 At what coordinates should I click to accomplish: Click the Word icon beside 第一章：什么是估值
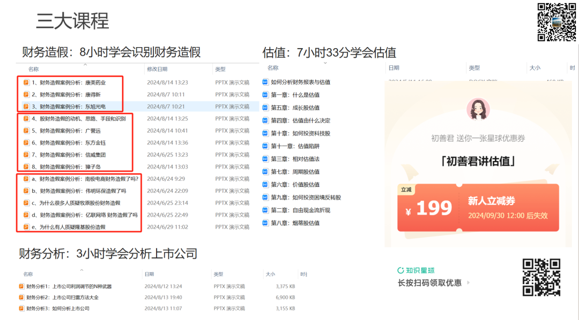point(265,95)
